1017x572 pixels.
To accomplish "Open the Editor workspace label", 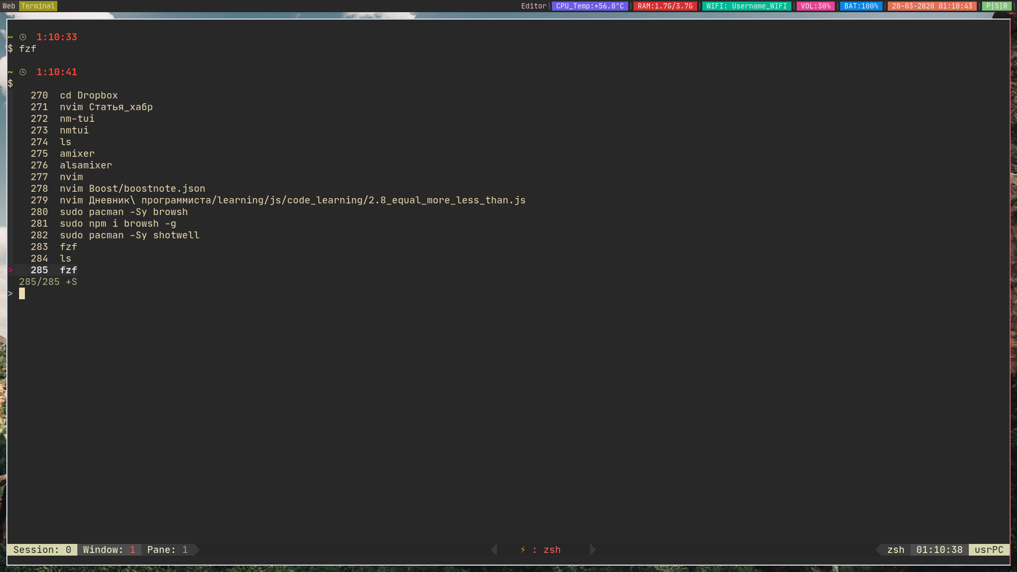I will pos(533,6).
